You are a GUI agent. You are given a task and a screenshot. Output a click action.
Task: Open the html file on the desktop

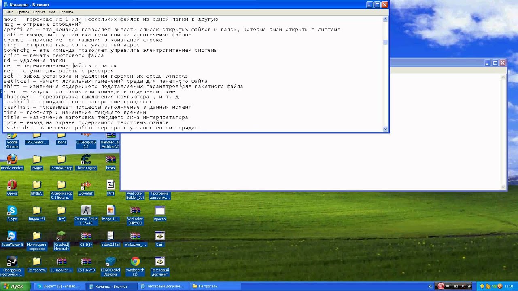[110, 188]
